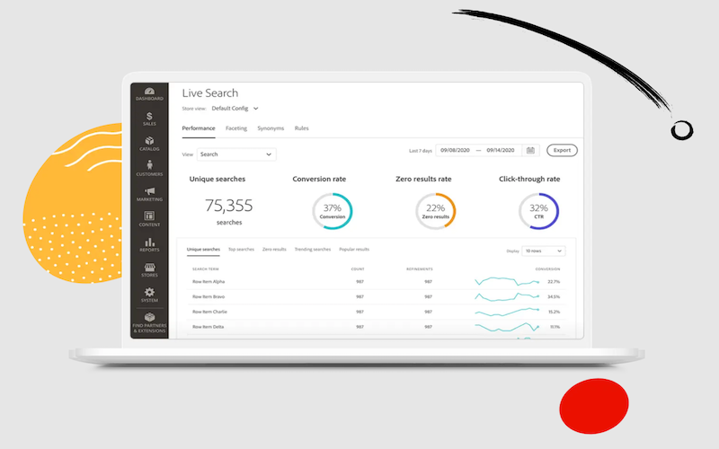Screen dimensions: 719x449
Task: Open the Sales dollar icon
Action: 149,119
